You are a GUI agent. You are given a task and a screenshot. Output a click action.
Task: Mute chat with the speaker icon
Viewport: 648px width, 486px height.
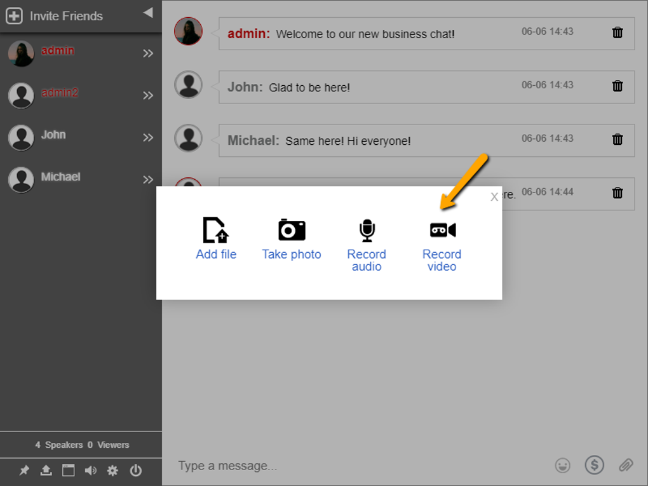pyautogui.click(x=90, y=471)
